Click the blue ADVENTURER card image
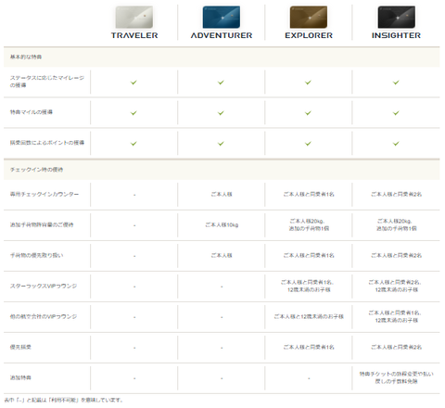The height and width of the screenshot is (408, 445). click(222, 17)
